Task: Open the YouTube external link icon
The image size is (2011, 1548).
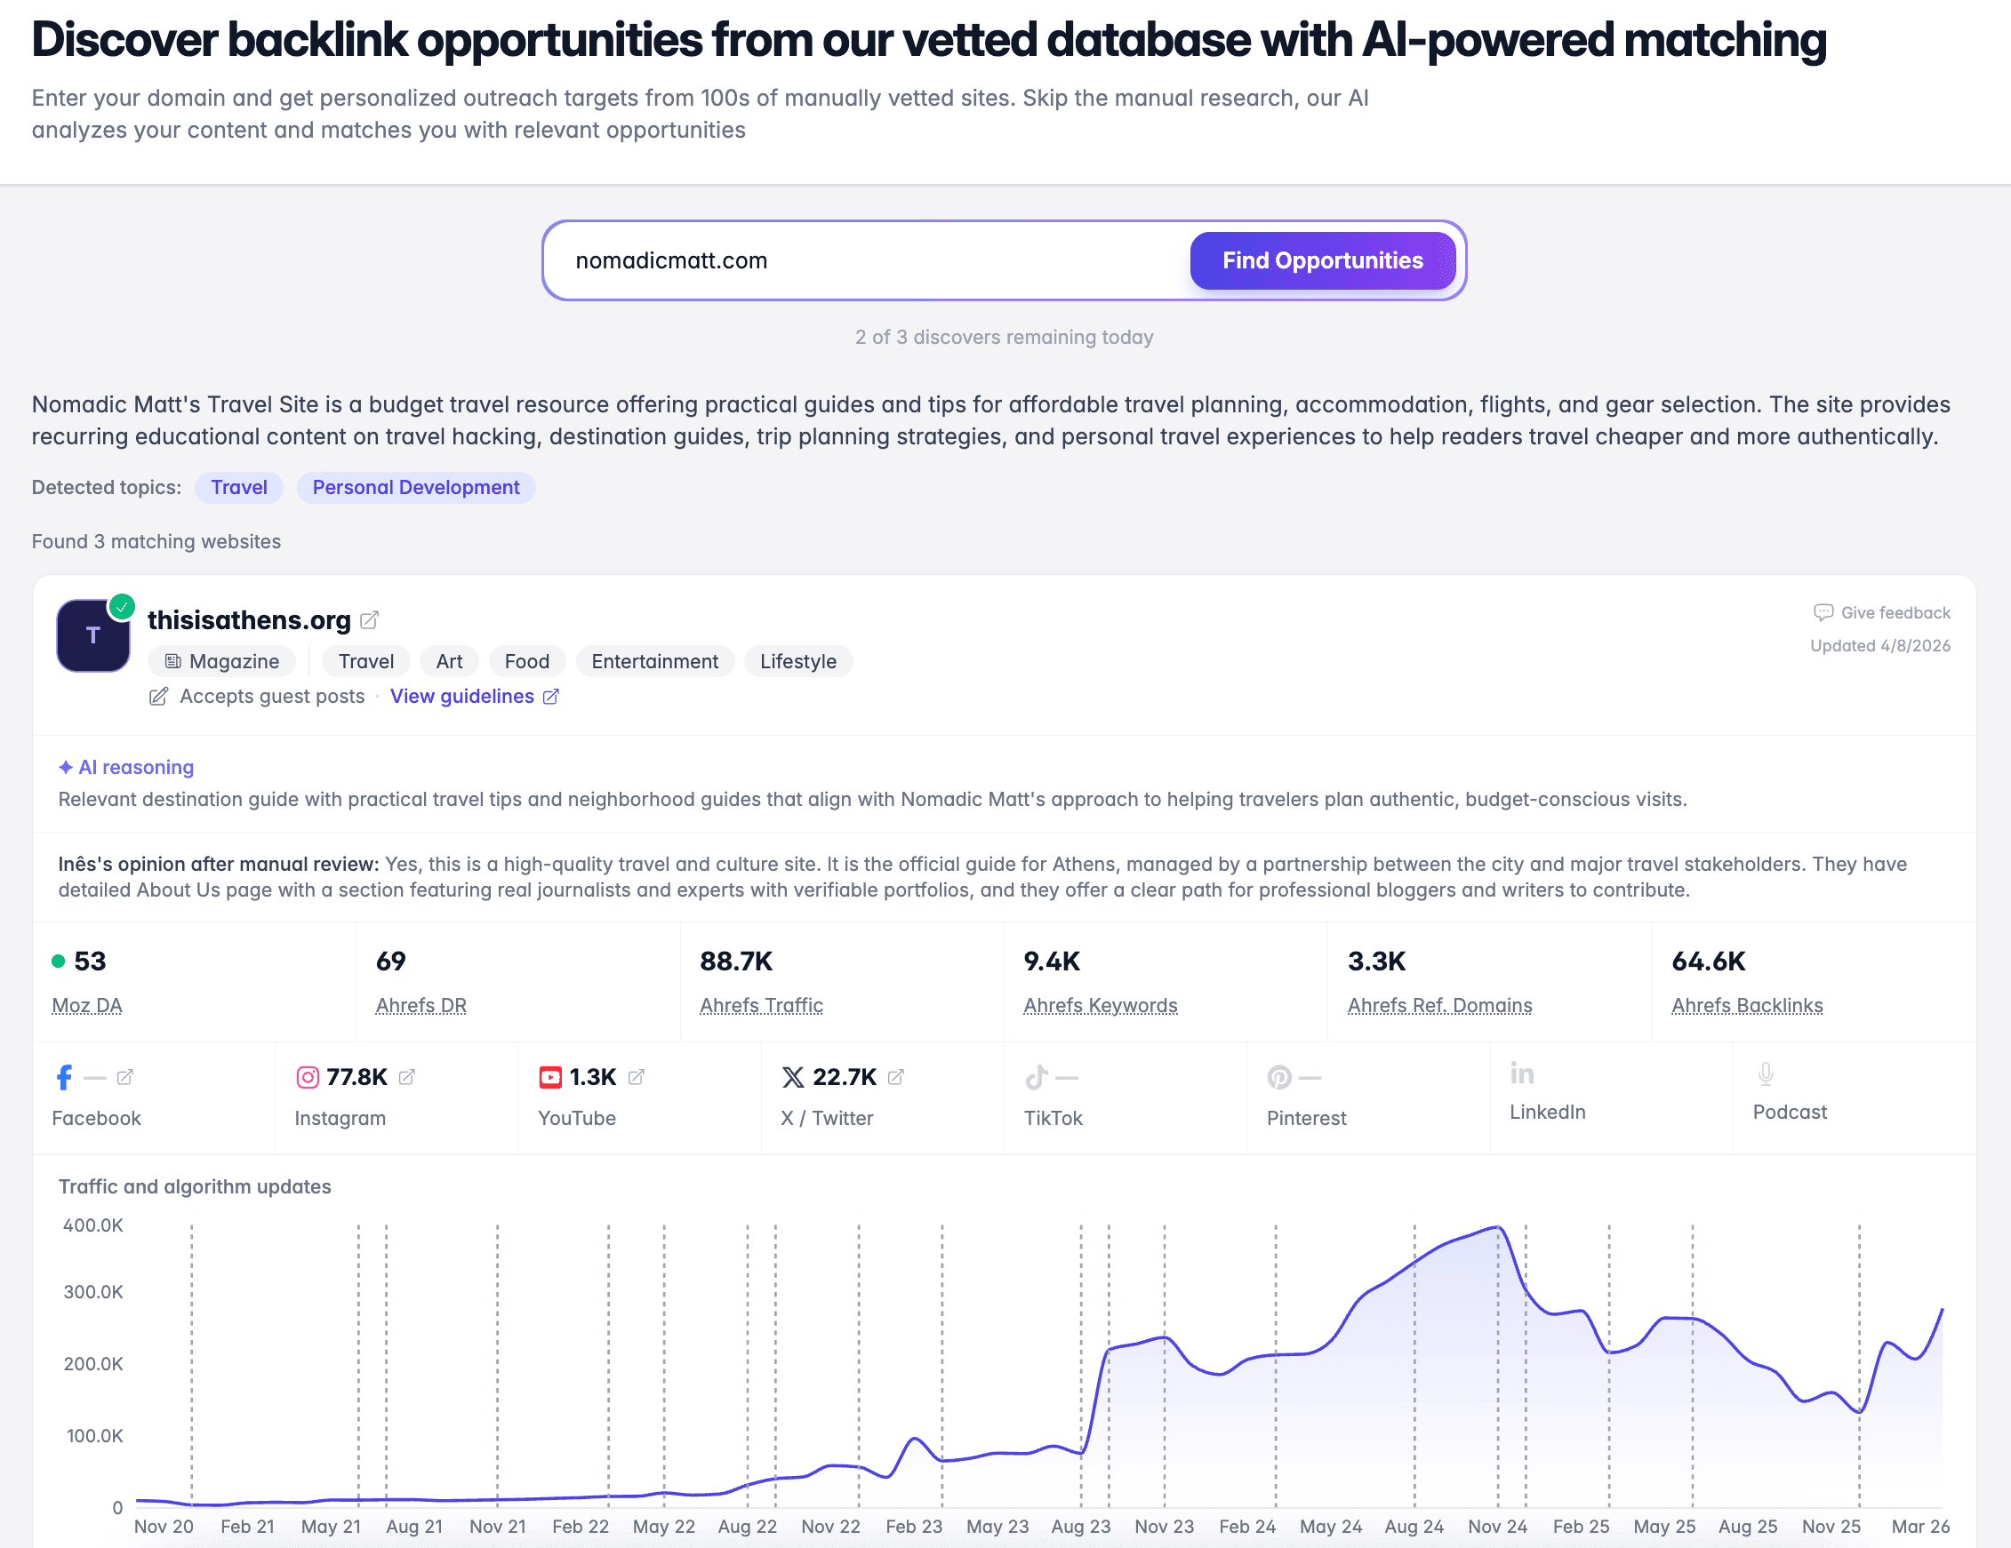Action: (637, 1077)
